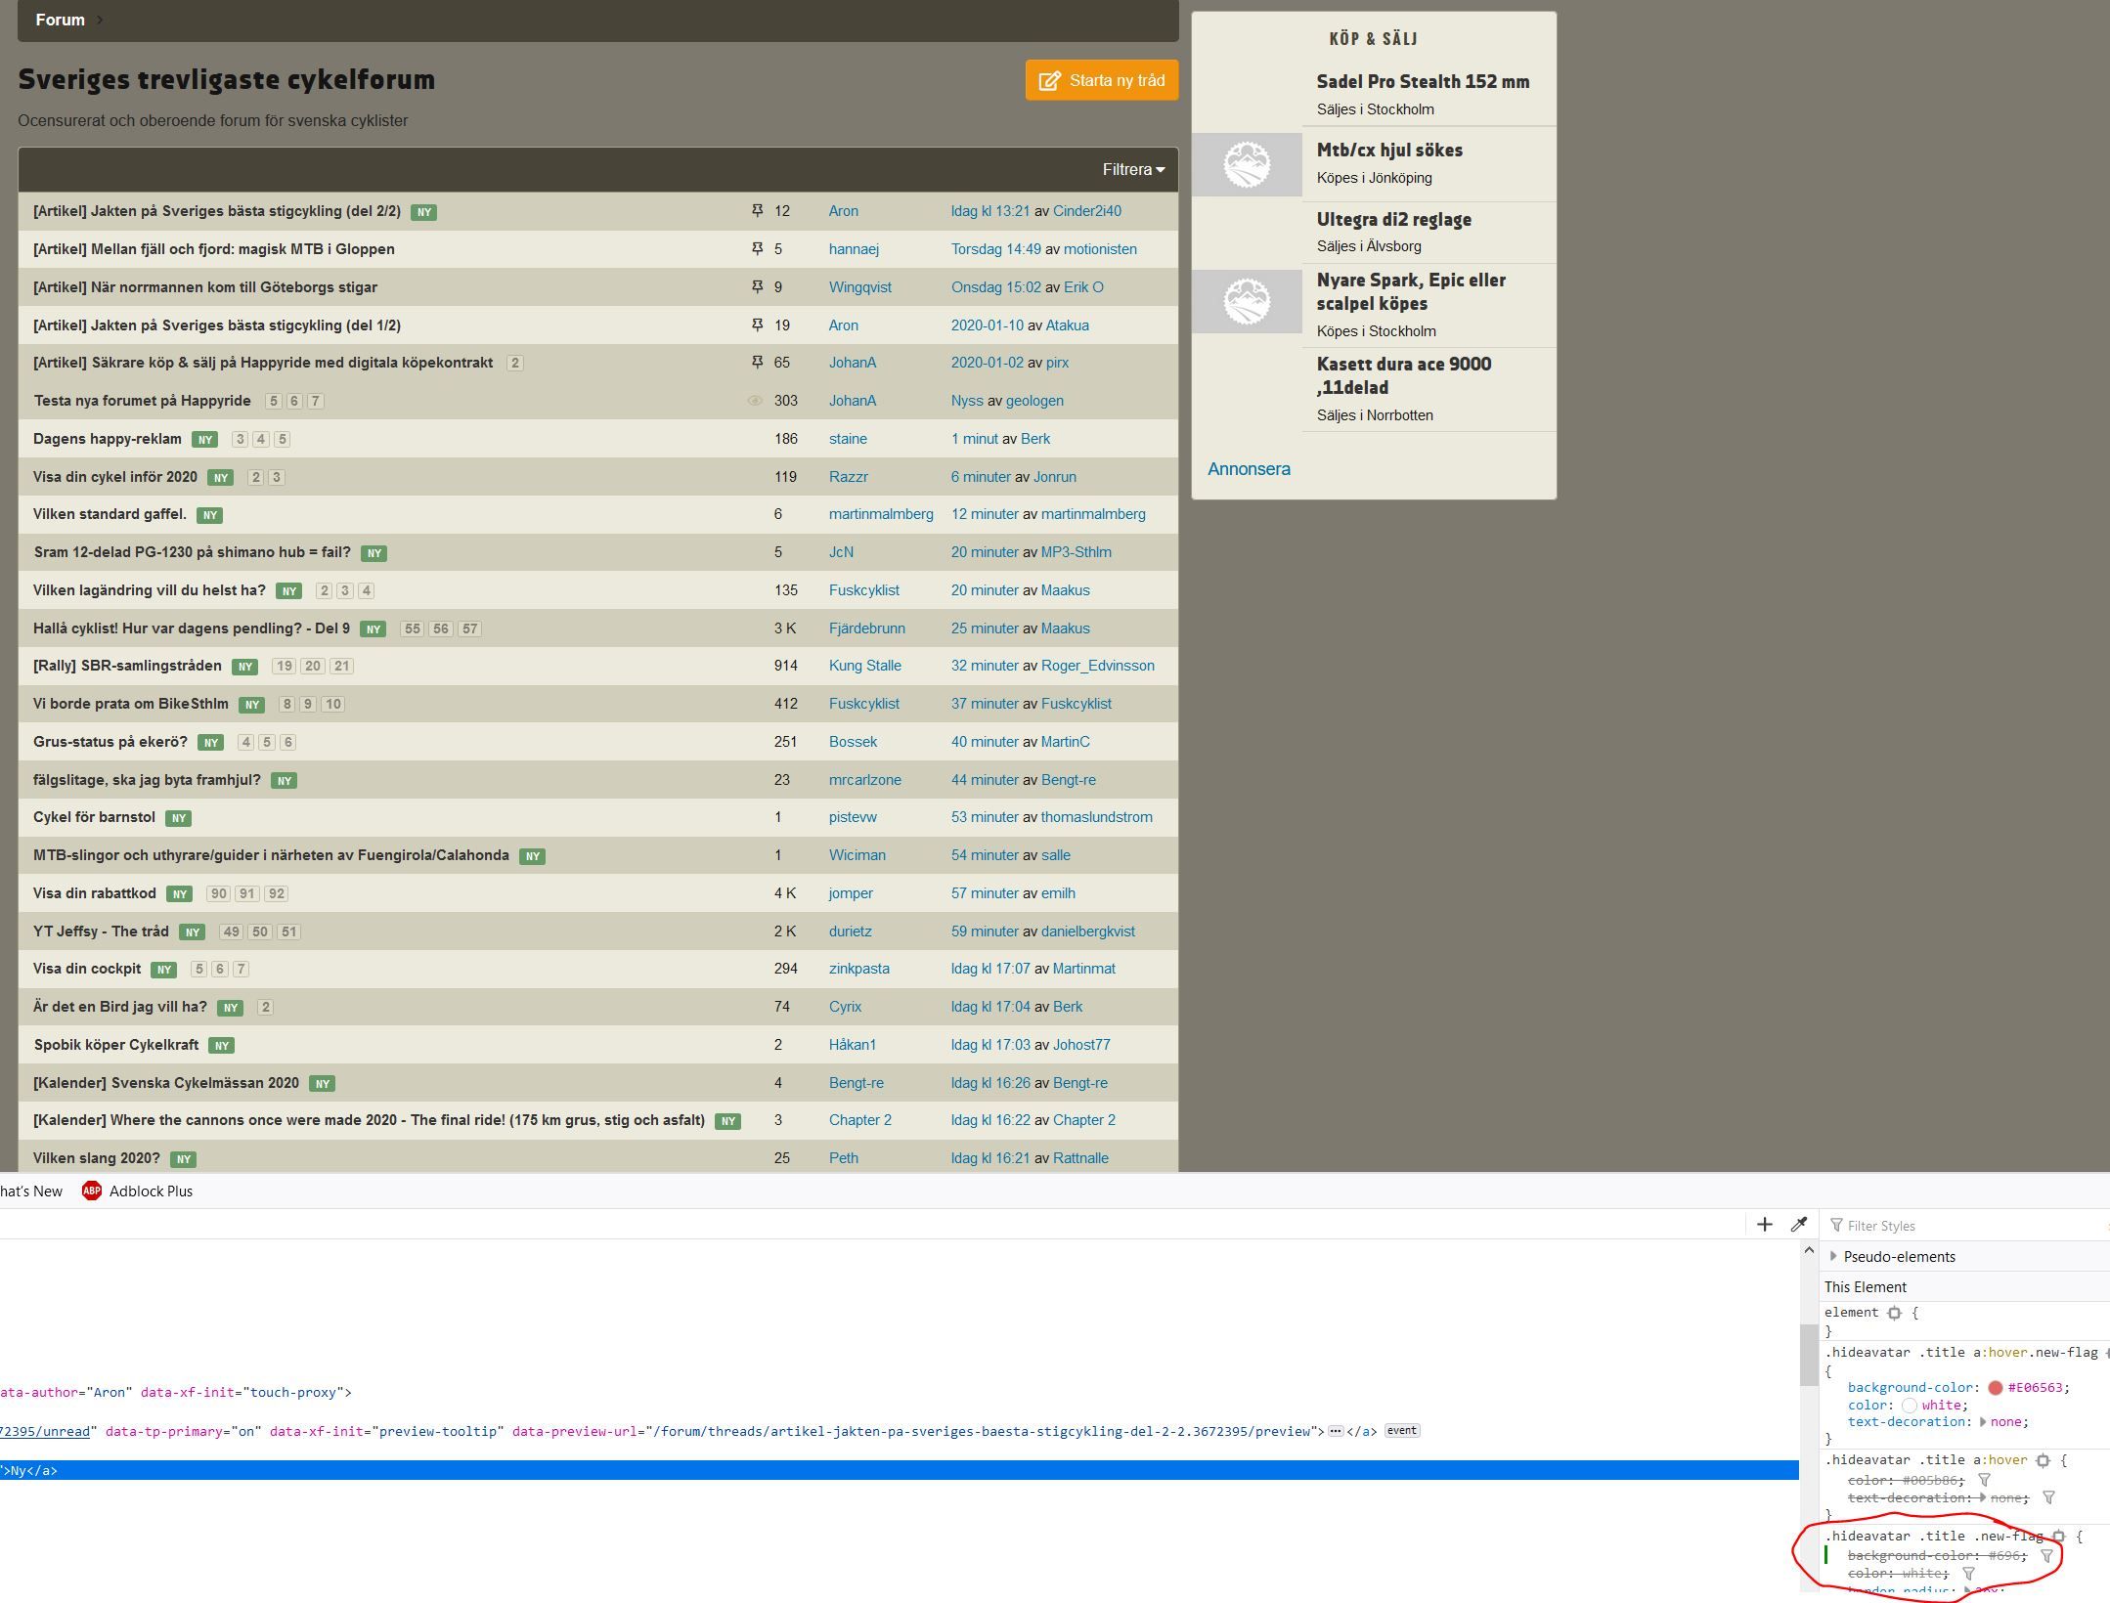Click selector highlighter icon beside element rule
Image resolution: width=2110 pixels, height=1603 pixels.
pos(1894,1313)
